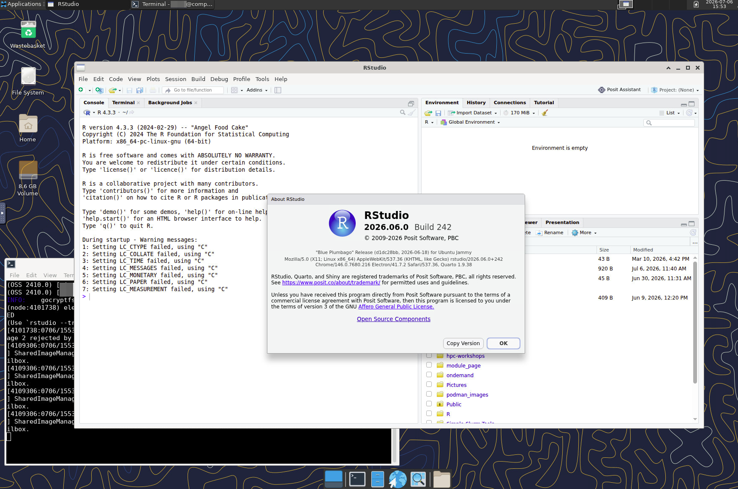Screen dimensions: 738x489
Task: Click the Create a project icon
Action: click(x=99, y=90)
